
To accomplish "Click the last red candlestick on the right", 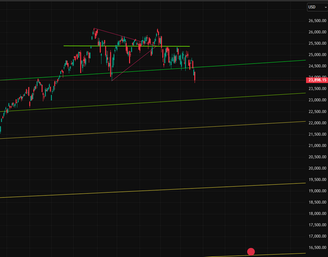I will point(194,76).
